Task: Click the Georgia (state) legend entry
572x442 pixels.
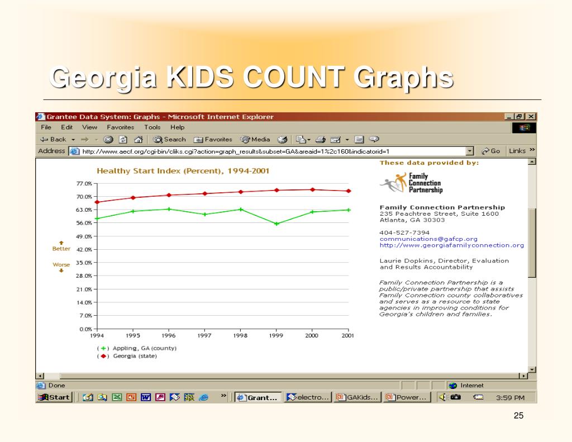Action: tap(127, 356)
